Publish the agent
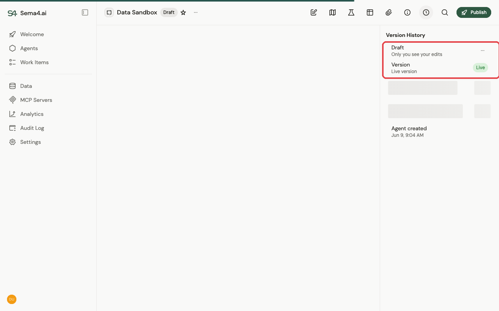The height and width of the screenshot is (311, 499). [x=474, y=12]
